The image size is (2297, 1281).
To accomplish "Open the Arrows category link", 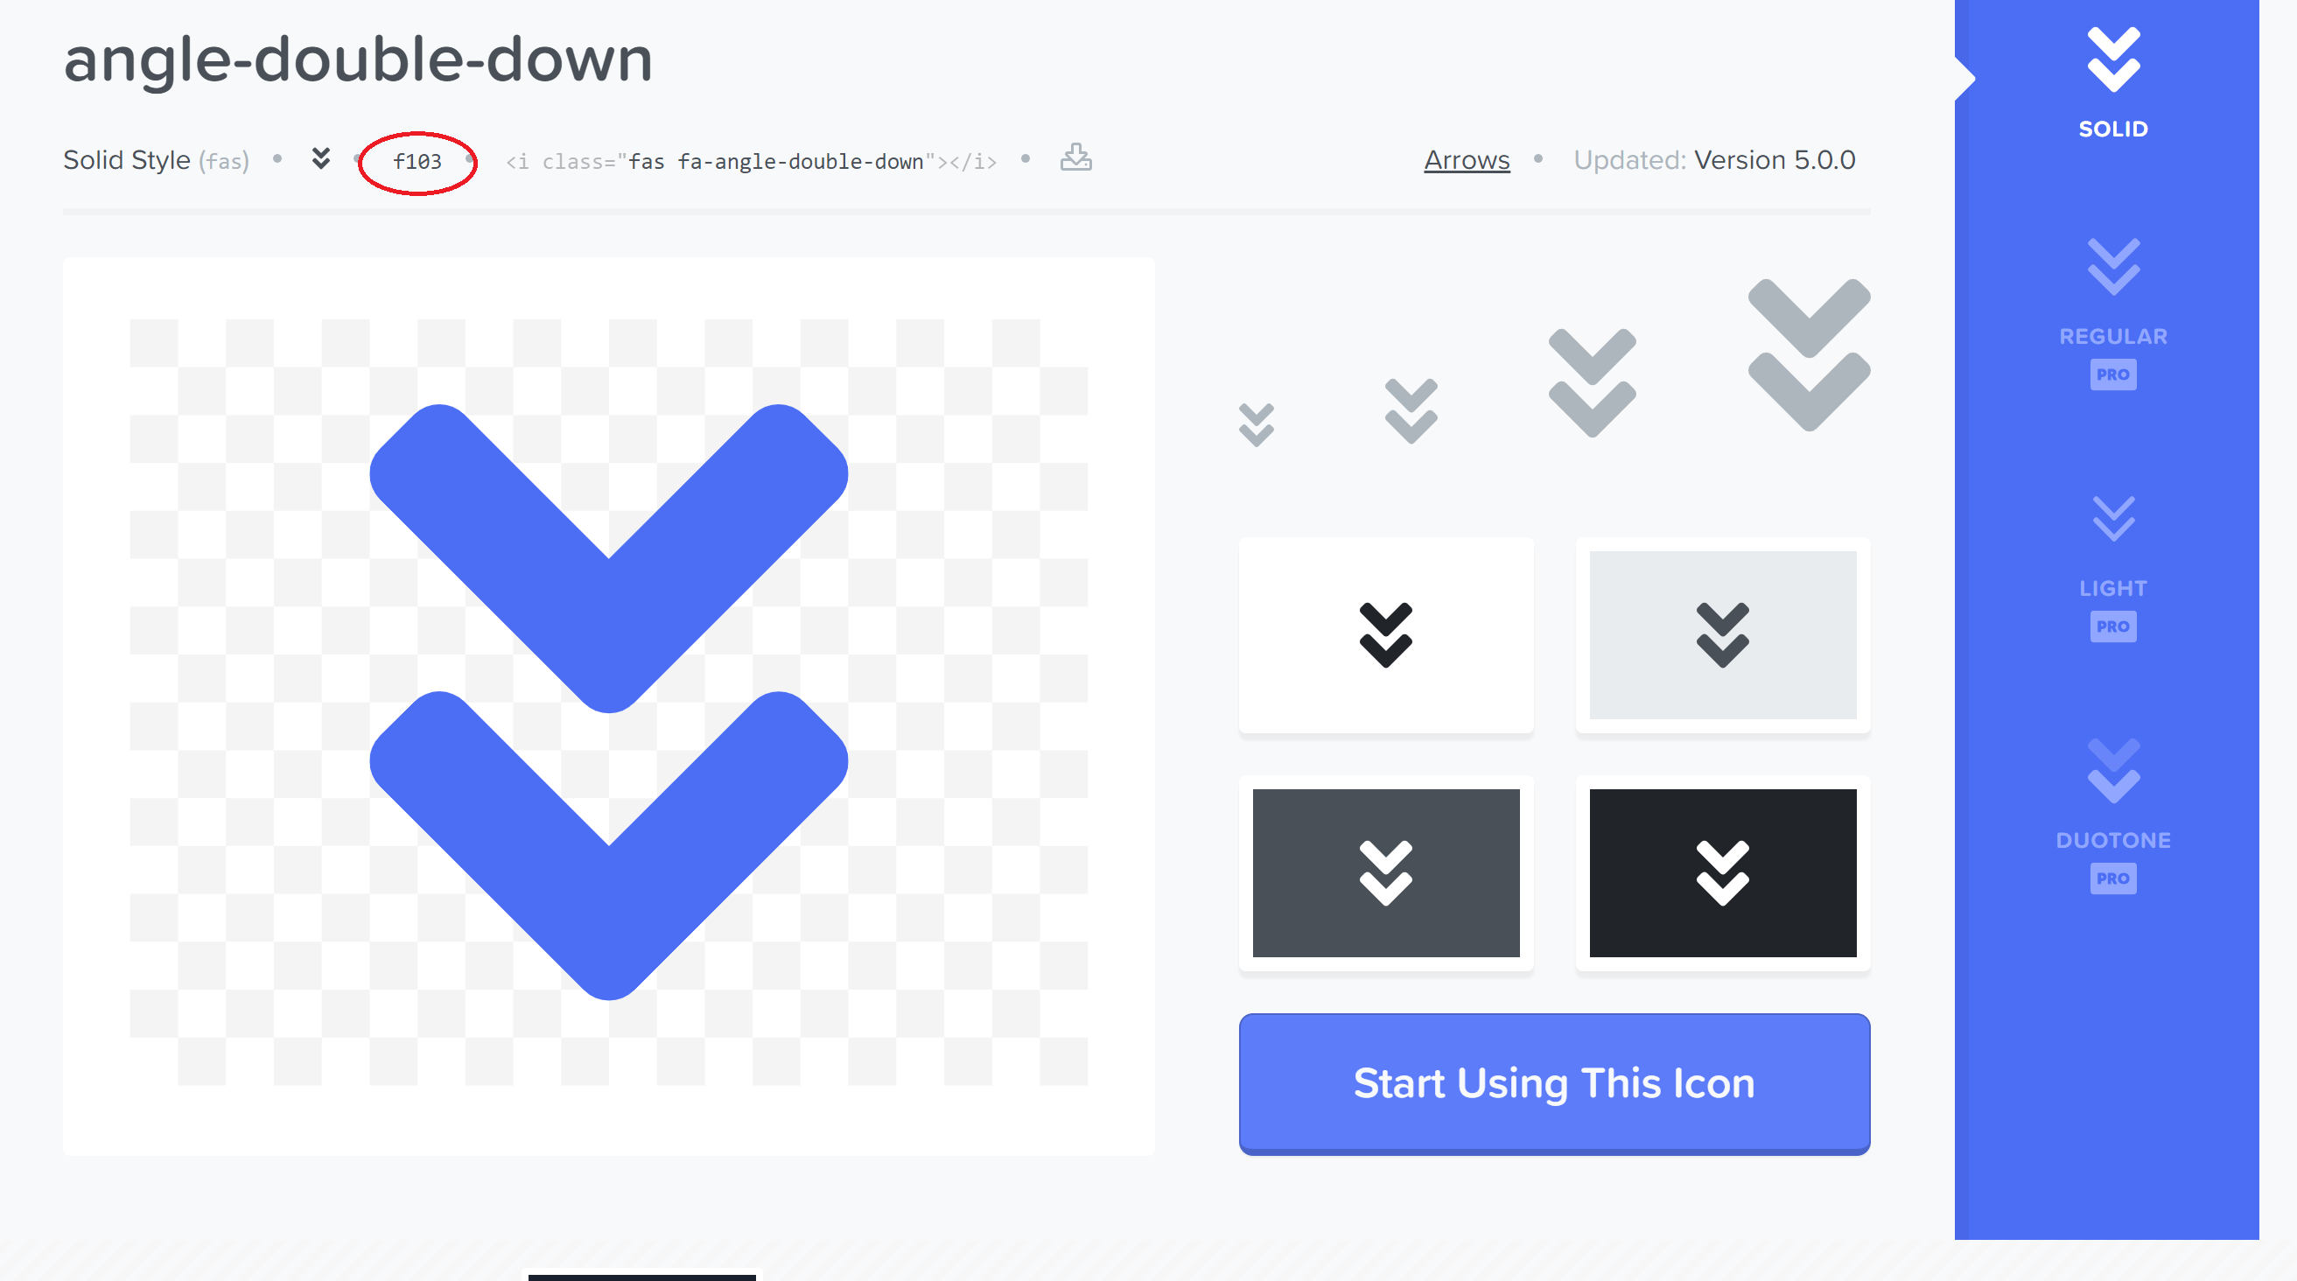I will [1466, 159].
